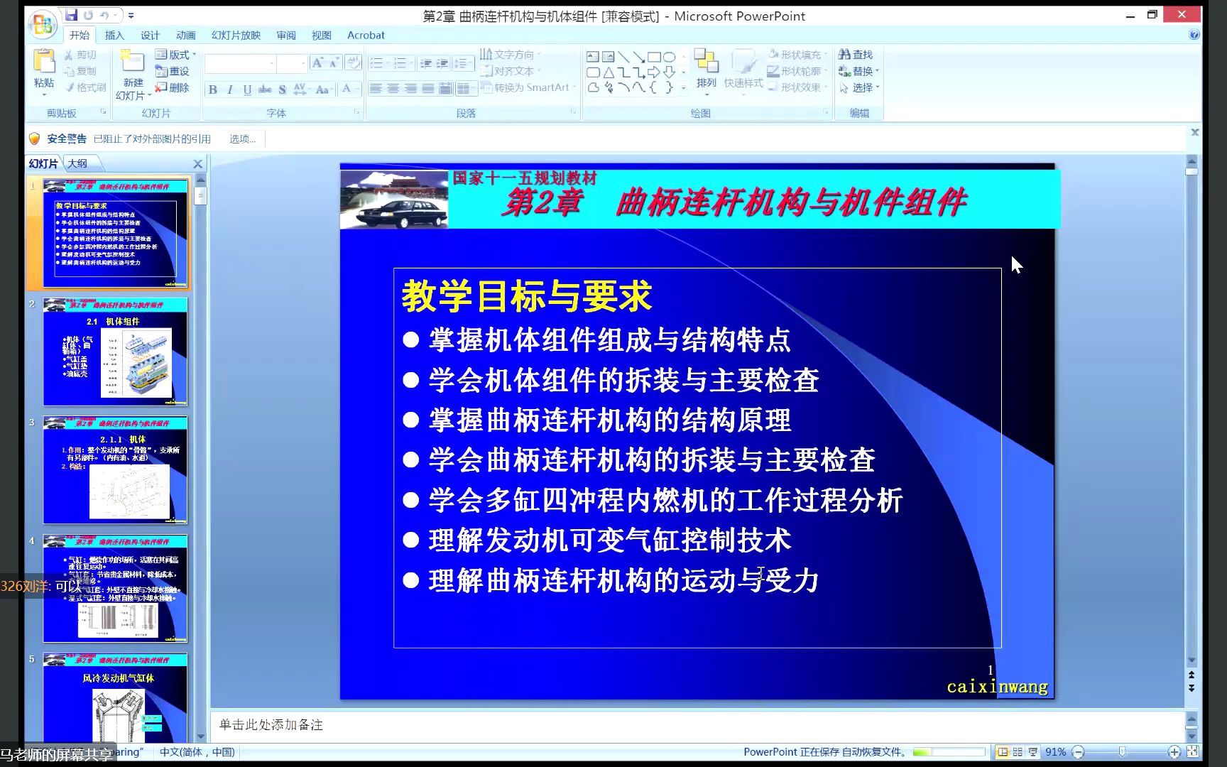Click Options (选项...) on security warning bar
Screen dimensions: 1227x767
coord(242,138)
